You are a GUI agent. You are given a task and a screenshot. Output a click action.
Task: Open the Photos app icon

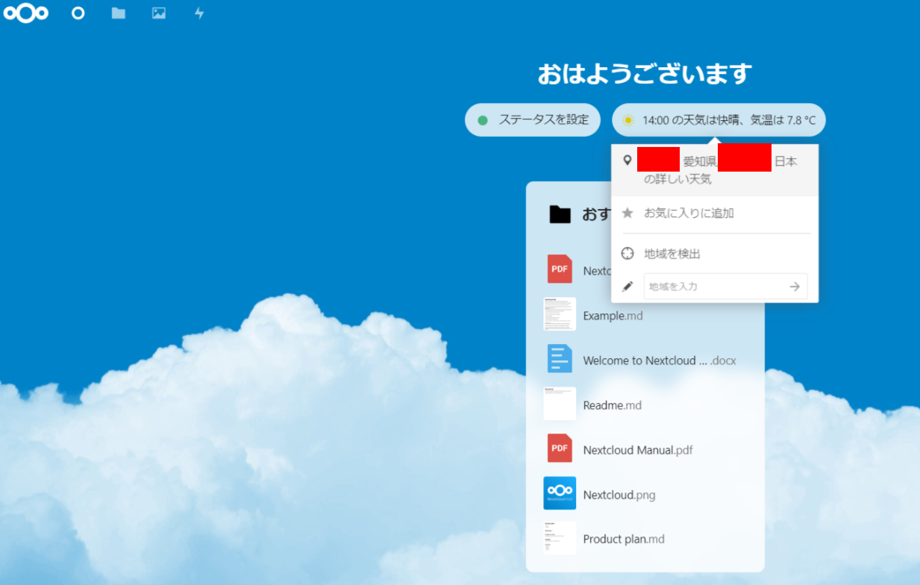[x=159, y=13]
